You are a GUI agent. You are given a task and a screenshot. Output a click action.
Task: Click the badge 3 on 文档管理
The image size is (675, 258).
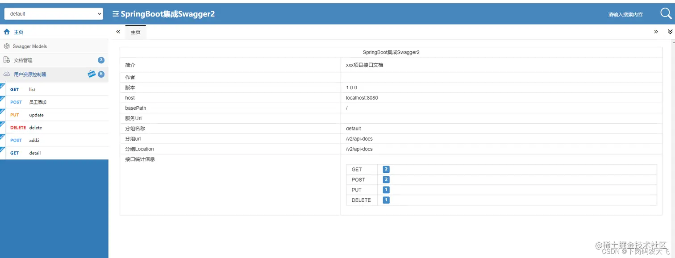tap(101, 60)
